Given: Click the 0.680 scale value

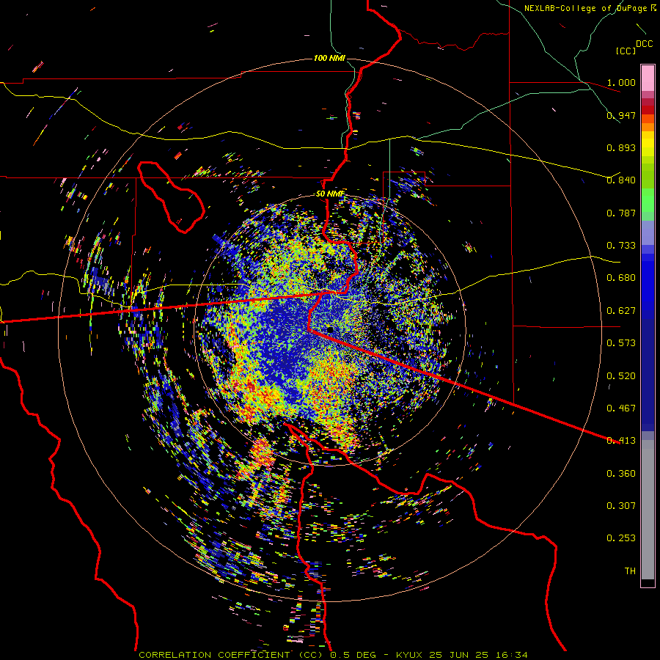Looking at the screenshot, I should (621, 278).
